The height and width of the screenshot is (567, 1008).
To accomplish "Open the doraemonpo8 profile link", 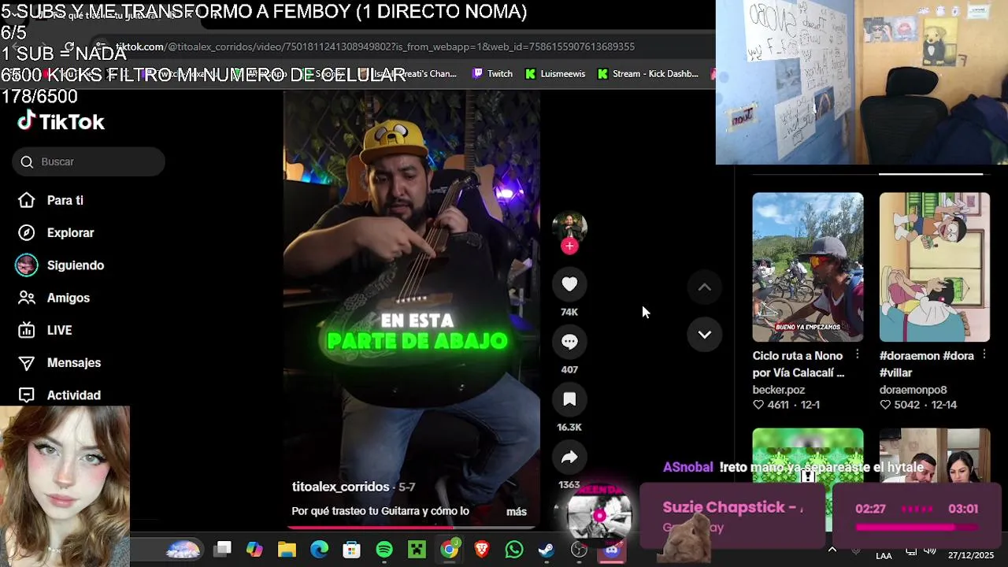I will [913, 390].
